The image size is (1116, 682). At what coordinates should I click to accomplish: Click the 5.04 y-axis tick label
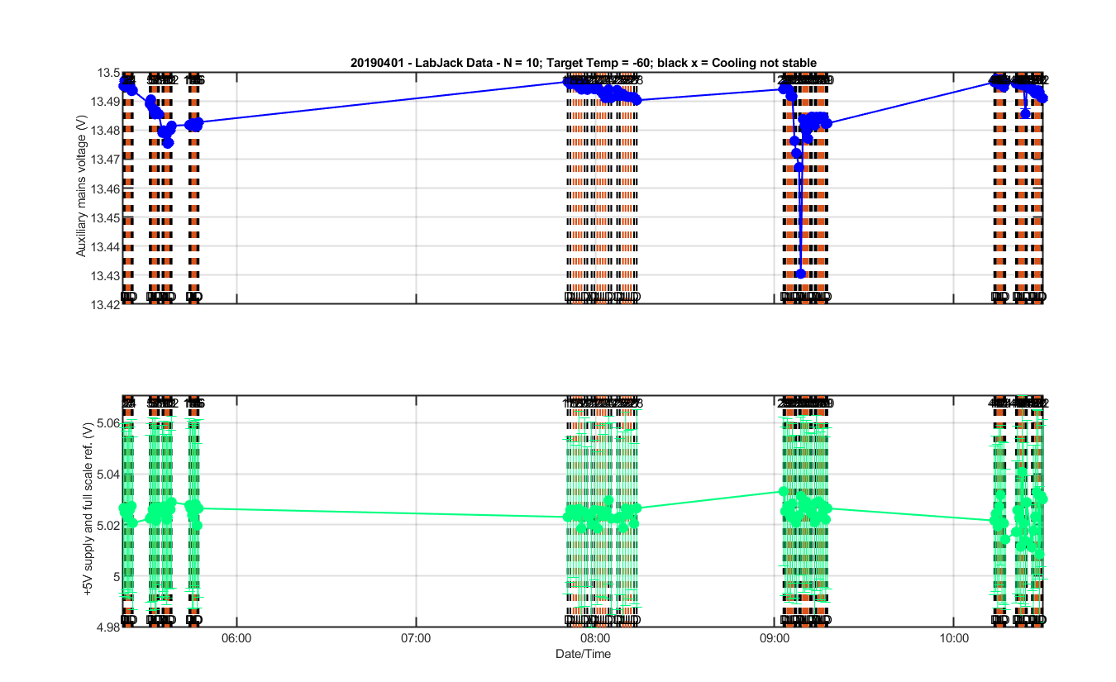point(108,475)
